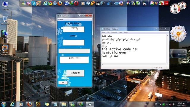Show hidden system tray icons arrow

coord(160,104)
